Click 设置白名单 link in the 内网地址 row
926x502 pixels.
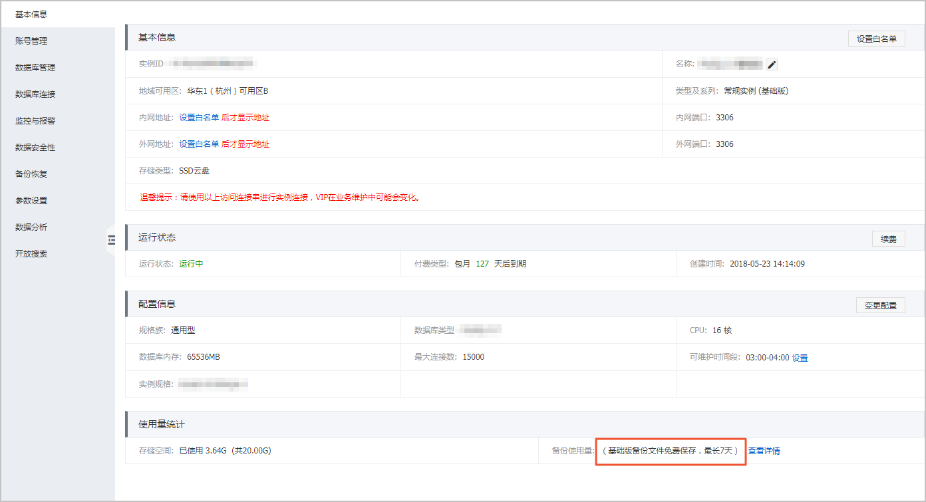click(199, 118)
